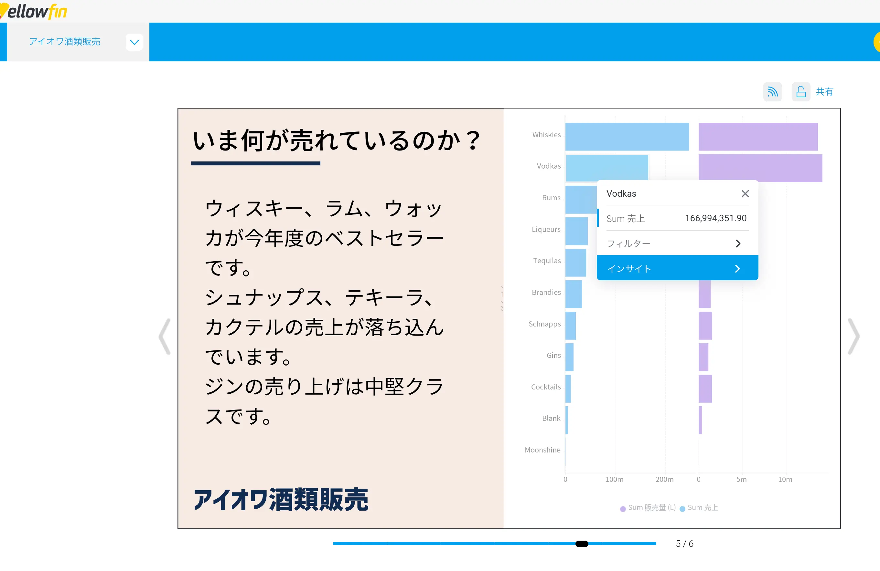
Task: Expand the フィルター submenu
Action: tap(677, 244)
